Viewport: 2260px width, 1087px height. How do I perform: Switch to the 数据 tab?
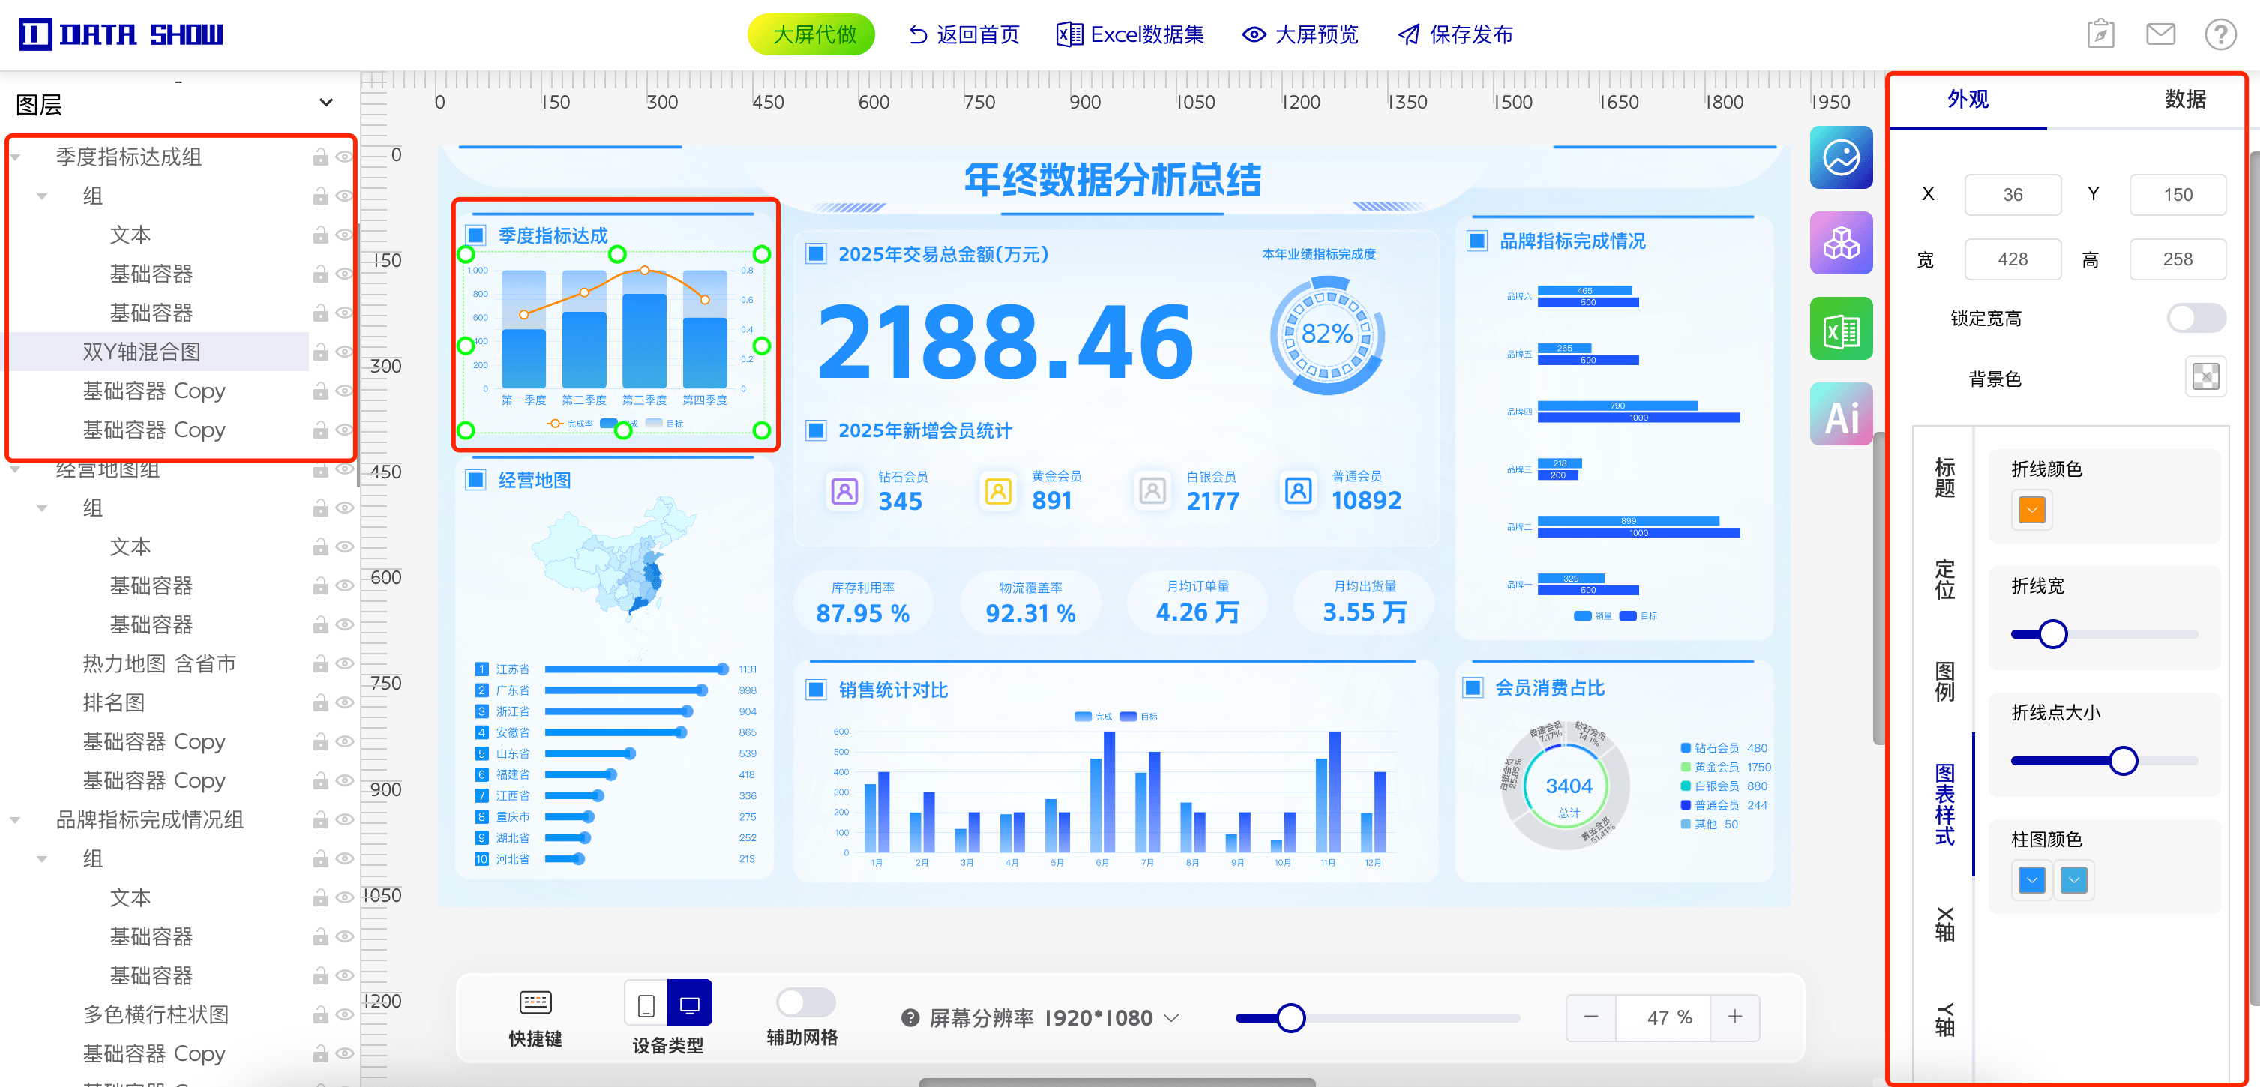2184,99
